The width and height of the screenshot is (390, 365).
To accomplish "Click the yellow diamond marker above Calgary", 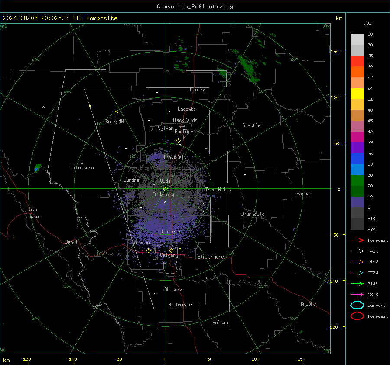I will [x=171, y=250].
